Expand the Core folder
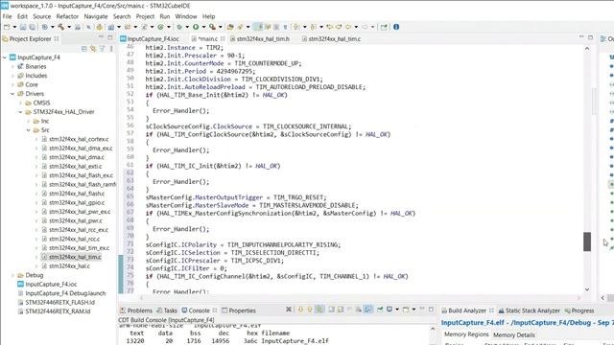The height and width of the screenshot is (345, 614). [12, 84]
